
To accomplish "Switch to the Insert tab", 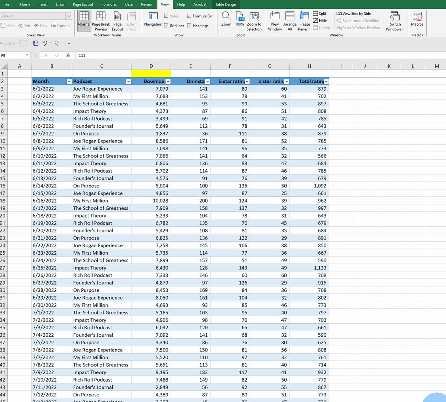I will [x=43, y=4].
